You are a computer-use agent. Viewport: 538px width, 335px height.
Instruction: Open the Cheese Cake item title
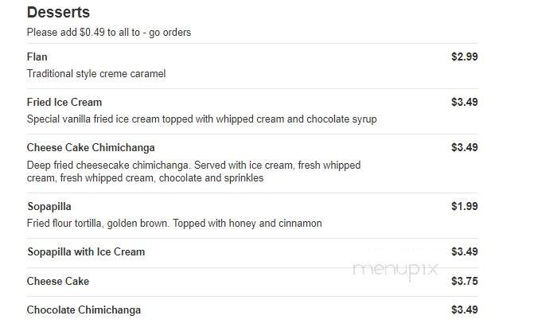57,281
